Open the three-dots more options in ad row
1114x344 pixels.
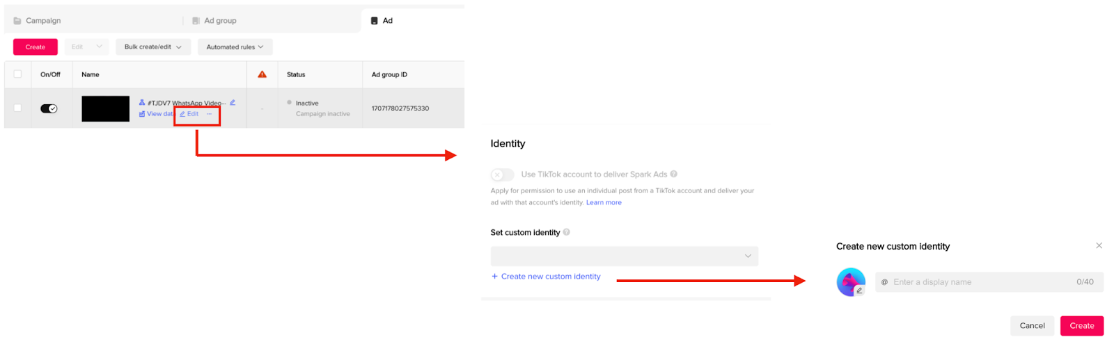209,114
